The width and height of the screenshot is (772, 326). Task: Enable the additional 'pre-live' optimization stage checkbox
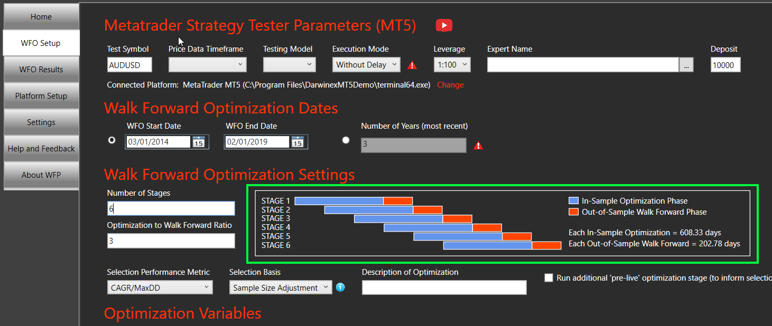click(549, 277)
